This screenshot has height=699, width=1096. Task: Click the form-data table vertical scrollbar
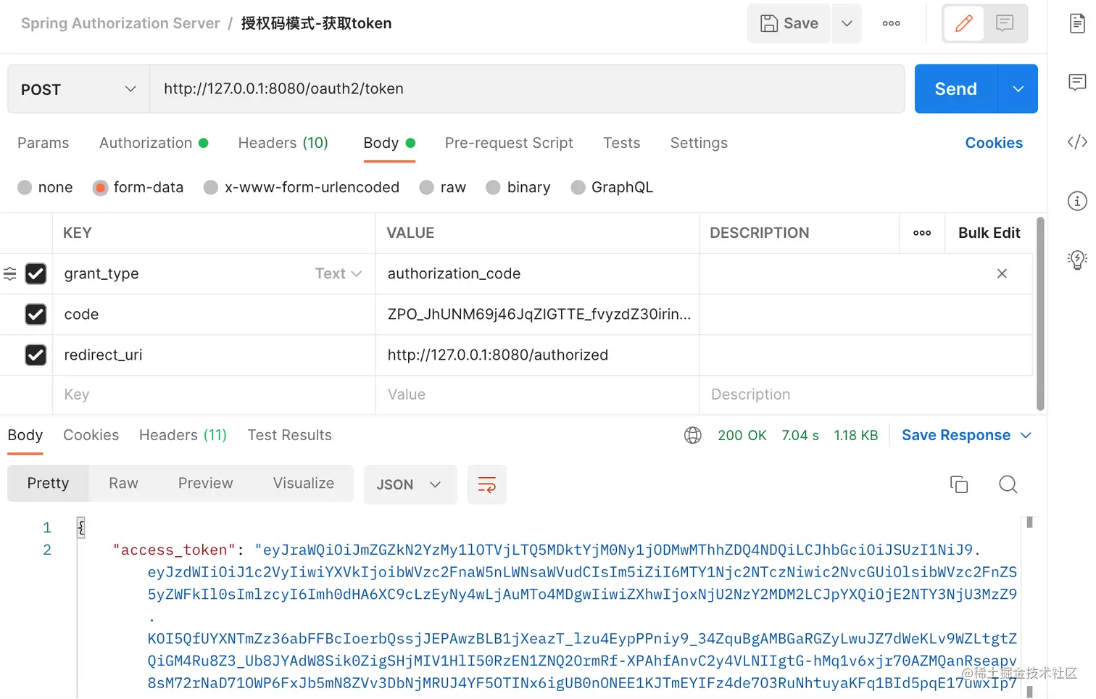click(x=1040, y=314)
